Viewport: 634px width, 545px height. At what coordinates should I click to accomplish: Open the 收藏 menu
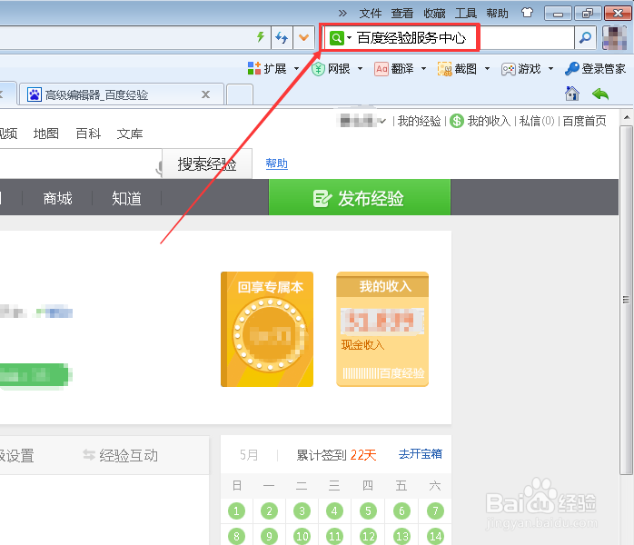[x=434, y=14]
